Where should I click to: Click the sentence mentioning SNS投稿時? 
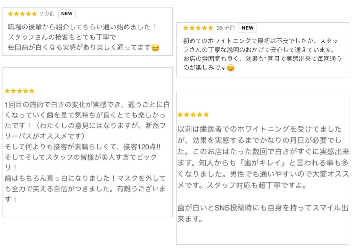coord(263,208)
